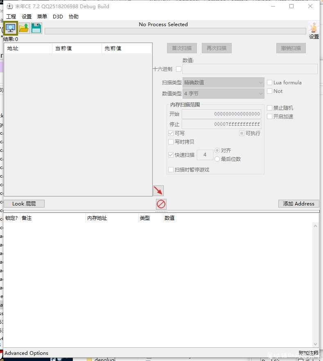Click the address list scroll up arrow
323x361 pixels.
[315, 226]
